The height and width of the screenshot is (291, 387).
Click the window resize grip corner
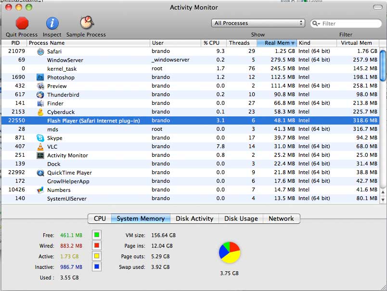click(x=383, y=288)
